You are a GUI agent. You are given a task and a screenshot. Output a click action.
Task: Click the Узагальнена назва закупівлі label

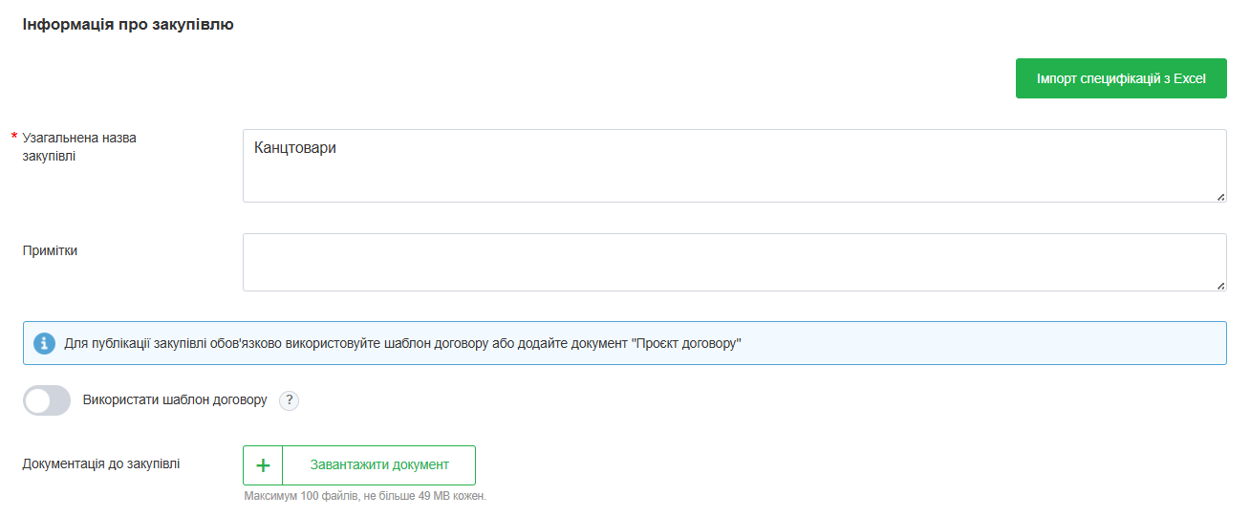(78, 147)
